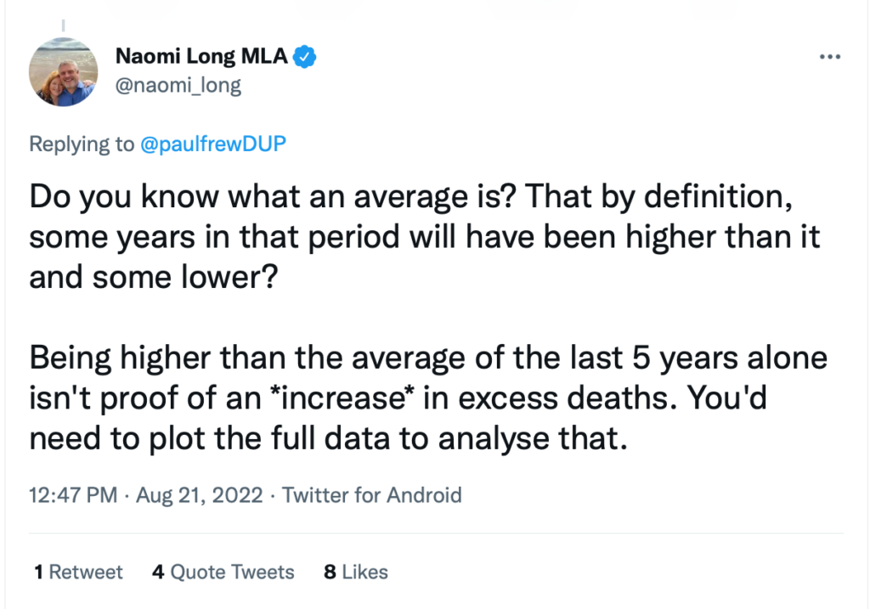Click the Replying to label text
The width and height of the screenshot is (870, 609).
[x=82, y=144]
